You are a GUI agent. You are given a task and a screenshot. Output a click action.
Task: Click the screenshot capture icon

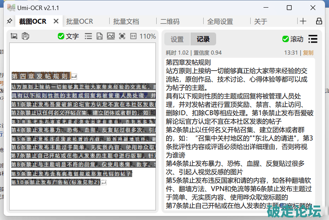tap(14, 36)
